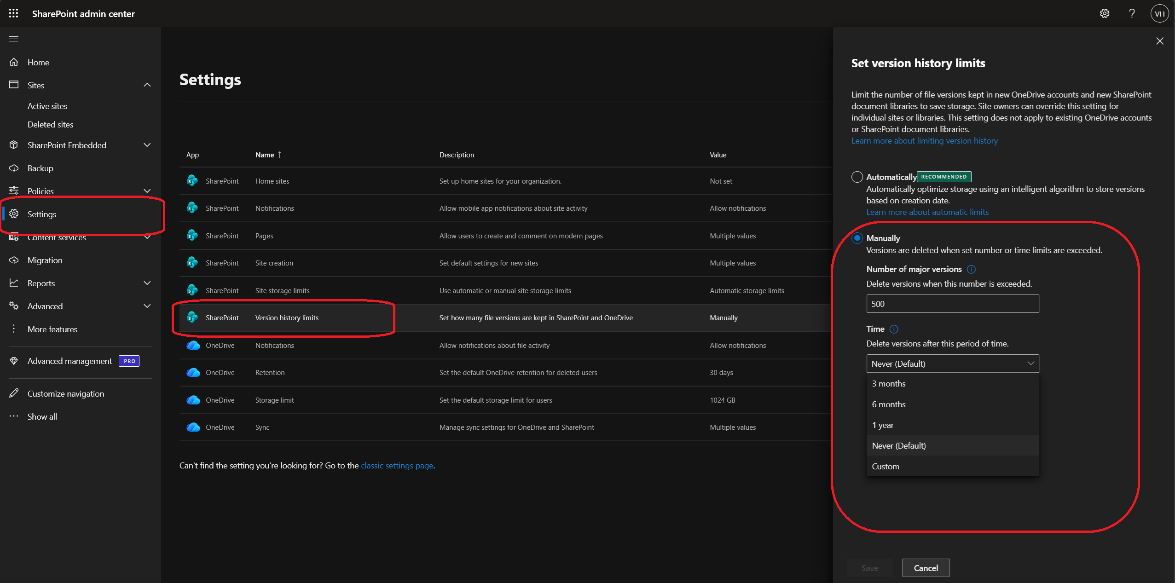Open Deleted sites in navigation
The image size is (1175, 583).
point(50,124)
